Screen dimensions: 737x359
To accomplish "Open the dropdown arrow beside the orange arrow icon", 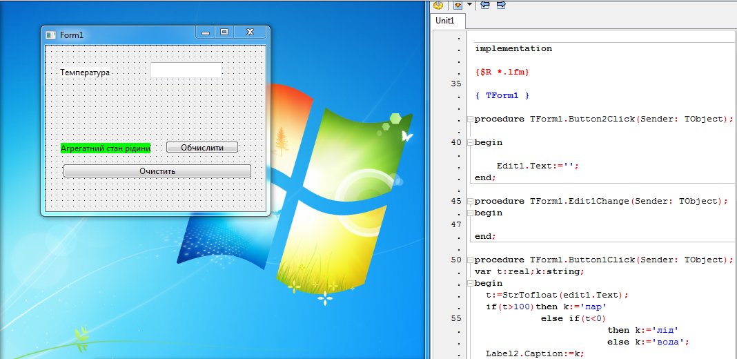I will point(469,4).
